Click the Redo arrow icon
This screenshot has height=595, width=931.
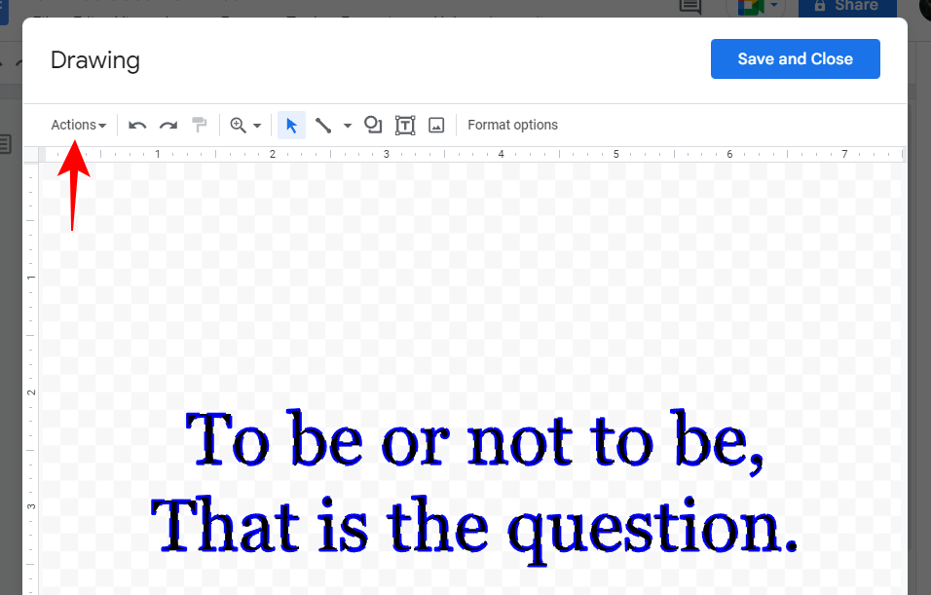(x=168, y=126)
